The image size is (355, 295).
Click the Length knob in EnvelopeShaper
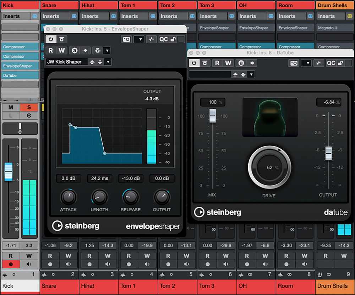click(x=99, y=197)
